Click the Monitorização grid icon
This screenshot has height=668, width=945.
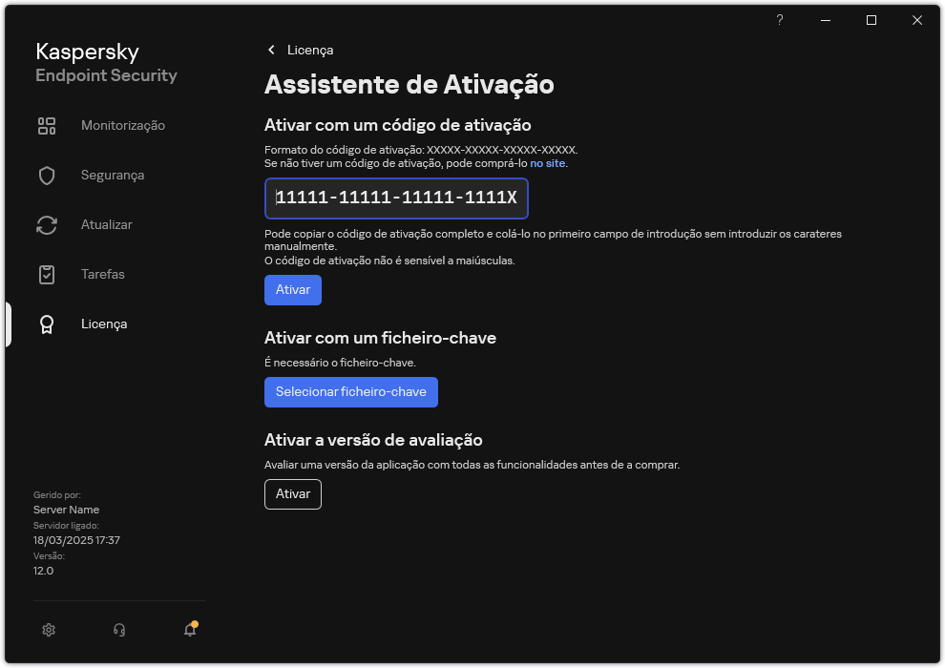pyautogui.click(x=47, y=125)
